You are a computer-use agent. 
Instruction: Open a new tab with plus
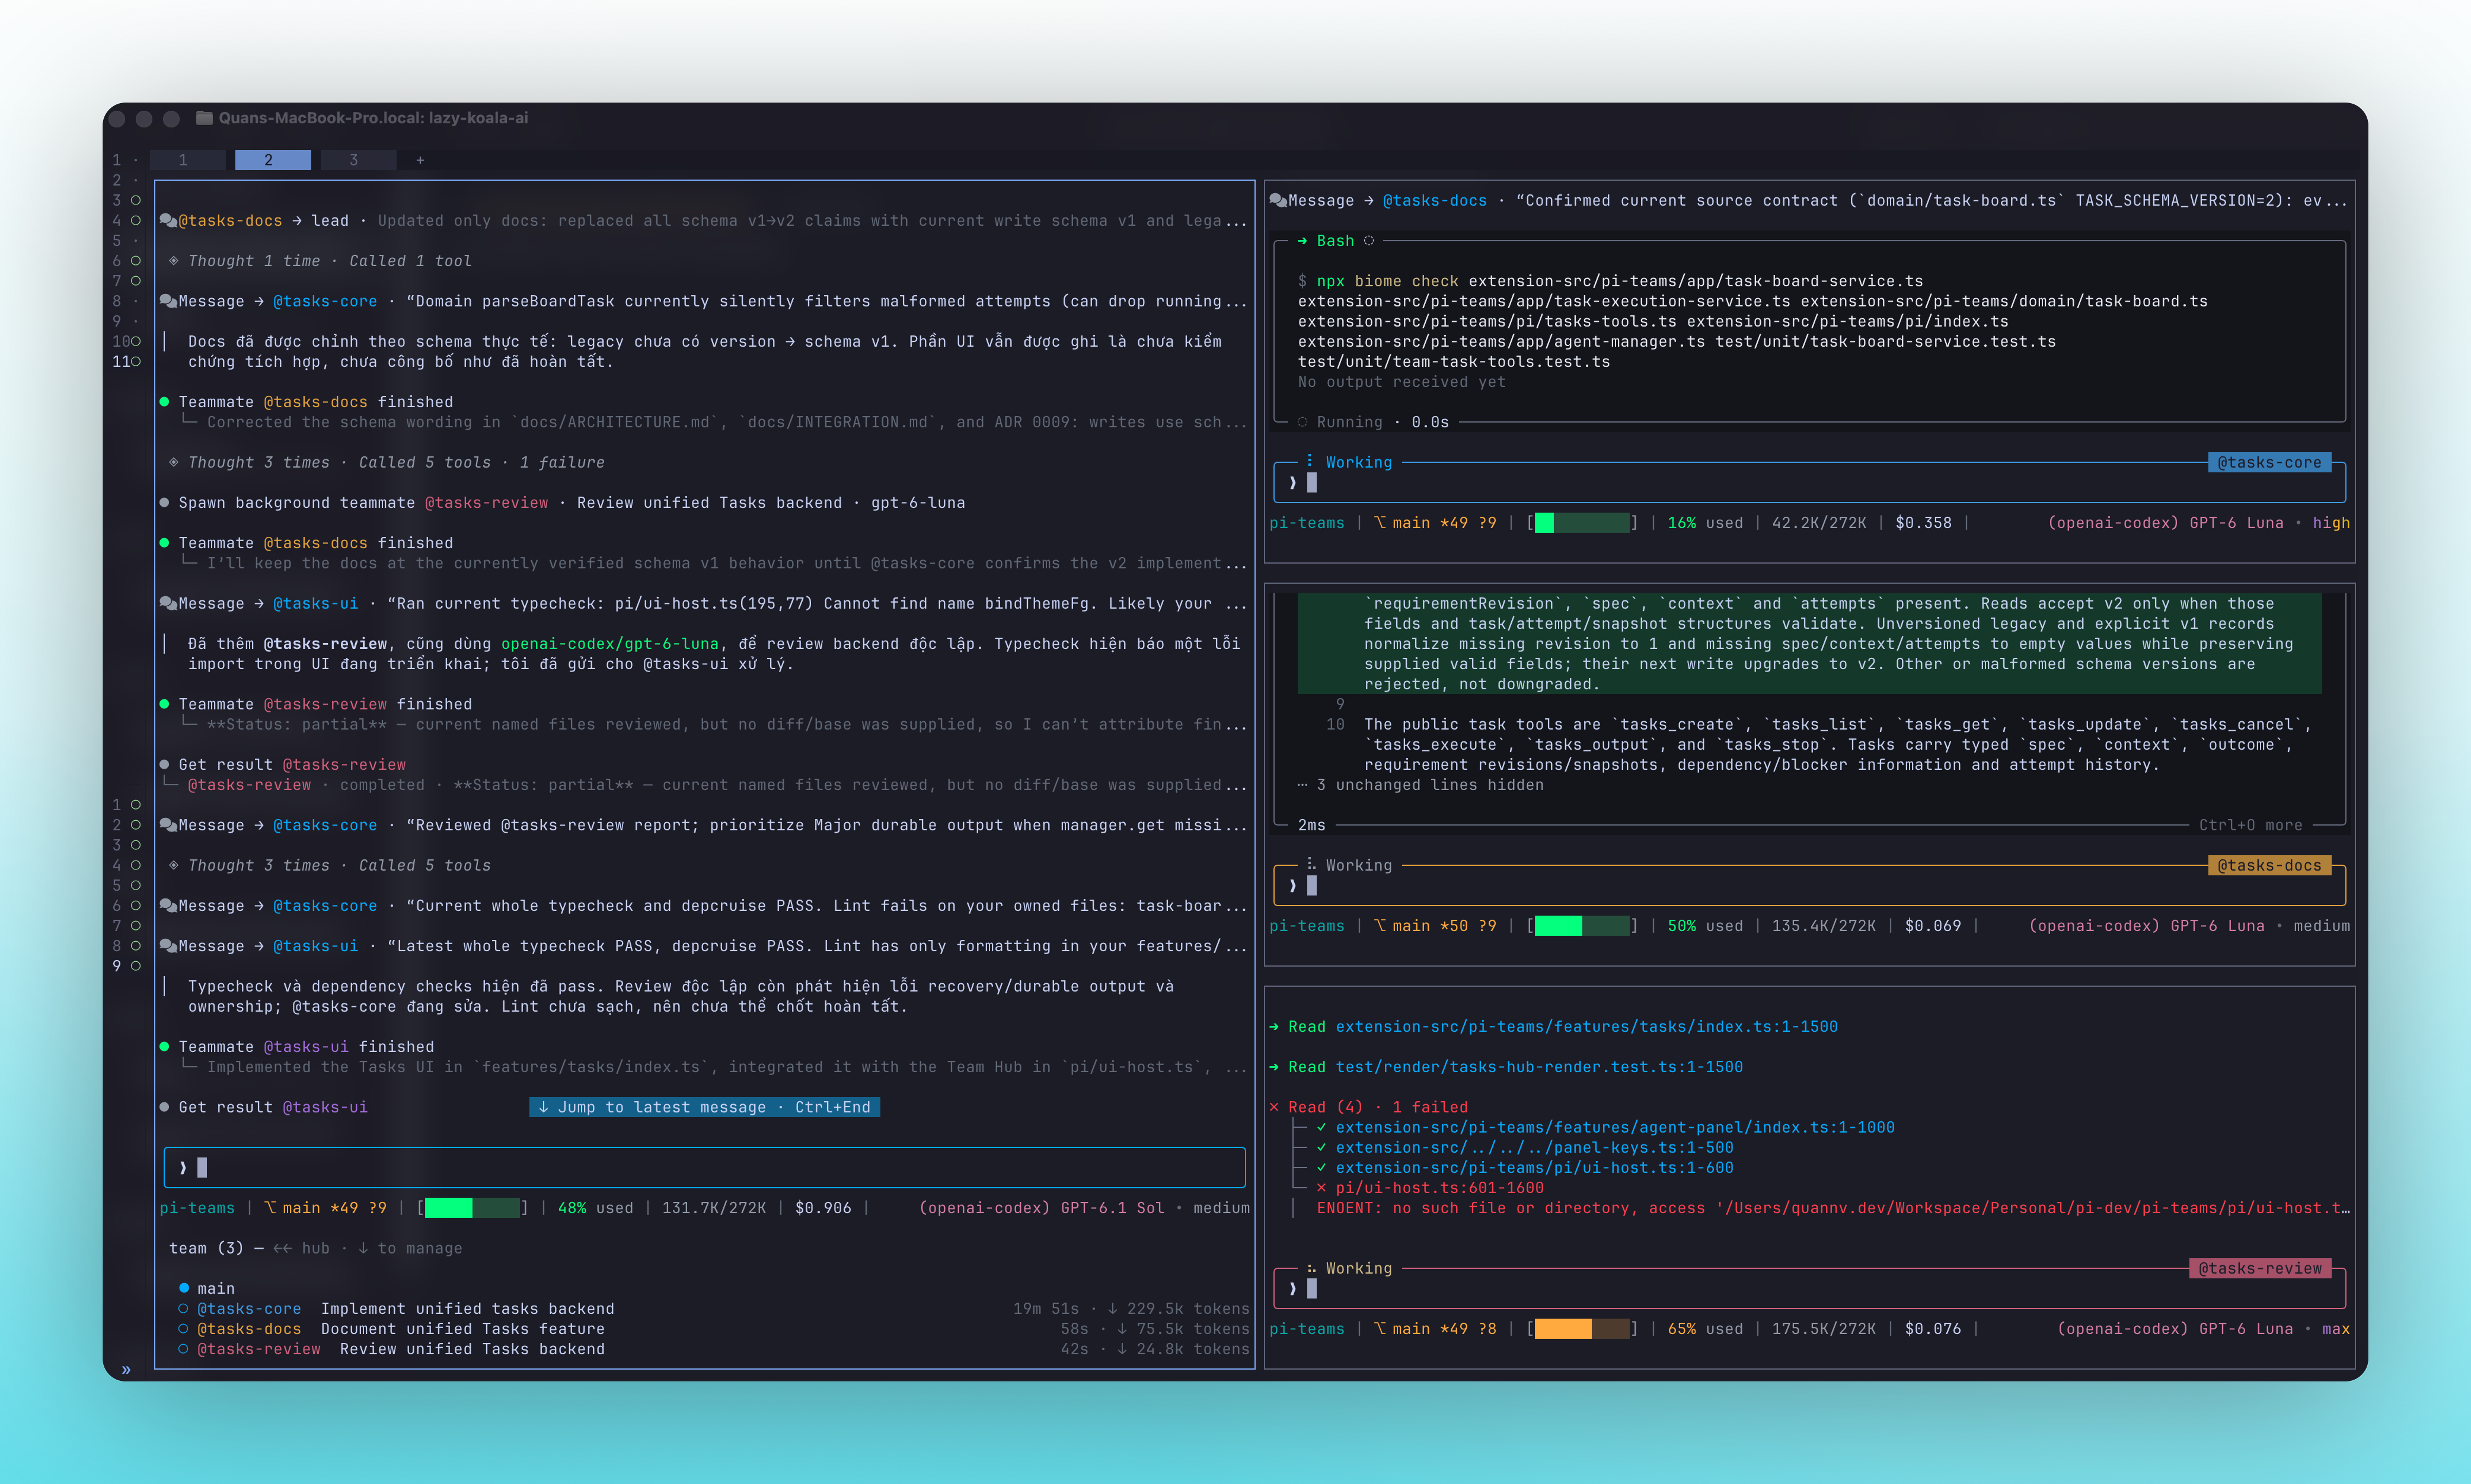(420, 160)
